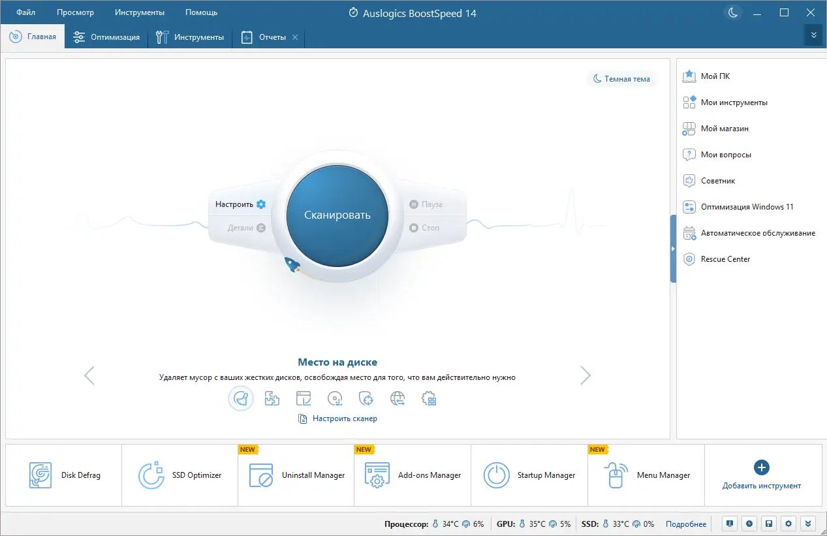
Task: Open the Просмотр menu
Action: coord(75,12)
